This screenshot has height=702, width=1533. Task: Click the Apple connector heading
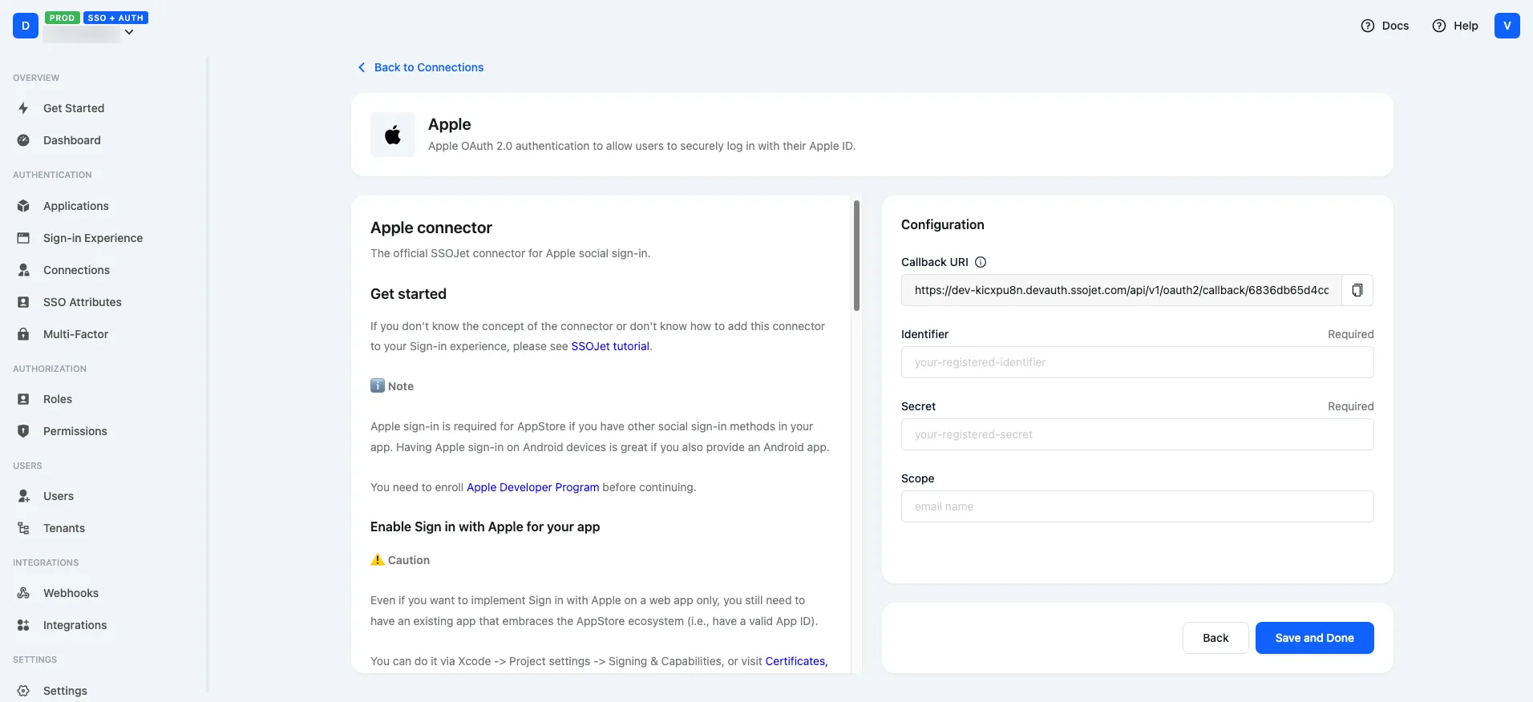pos(431,228)
